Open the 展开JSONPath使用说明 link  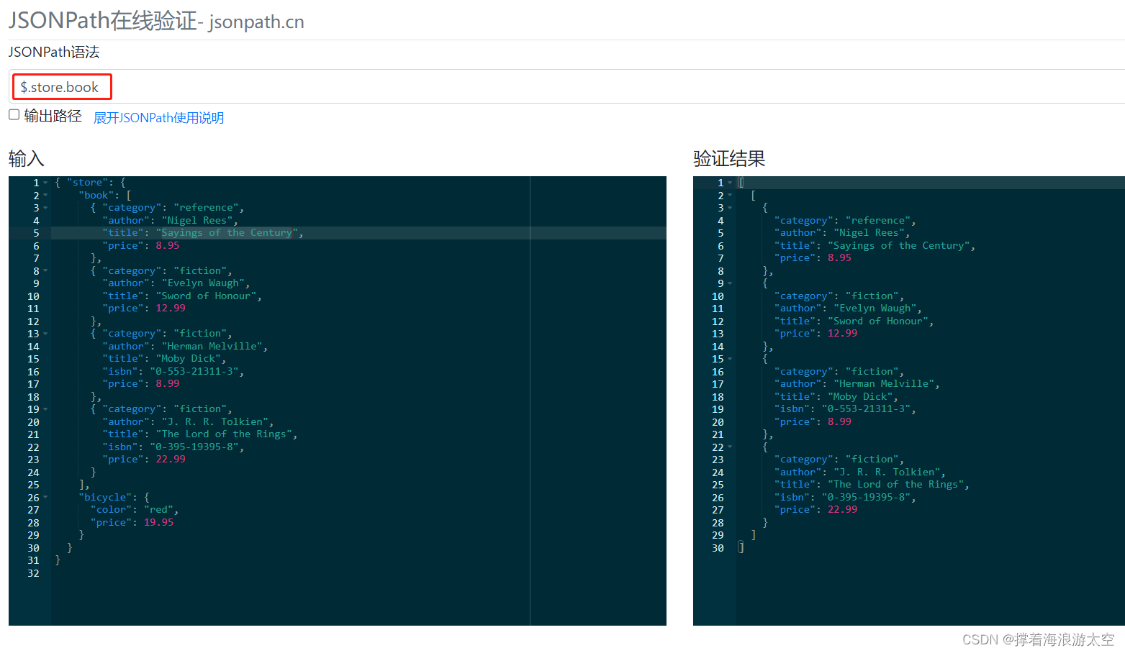pos(159,118)
